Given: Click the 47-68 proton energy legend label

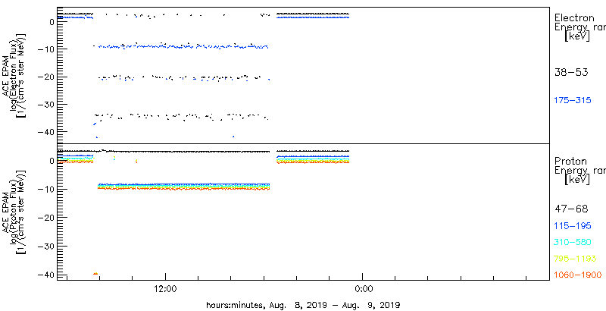Looking at the screenshot, I should click(x=571, y=209).
